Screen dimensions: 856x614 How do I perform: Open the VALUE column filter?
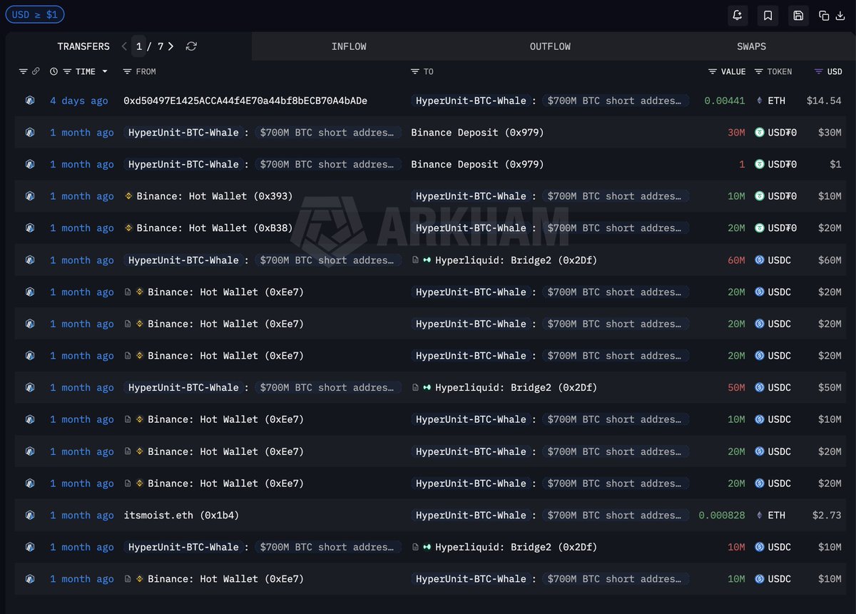(713, 71)
